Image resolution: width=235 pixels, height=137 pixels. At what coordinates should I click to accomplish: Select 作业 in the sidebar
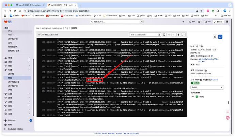click(17, 78)
